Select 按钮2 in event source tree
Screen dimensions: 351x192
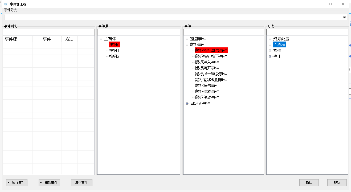pos(114,56)
